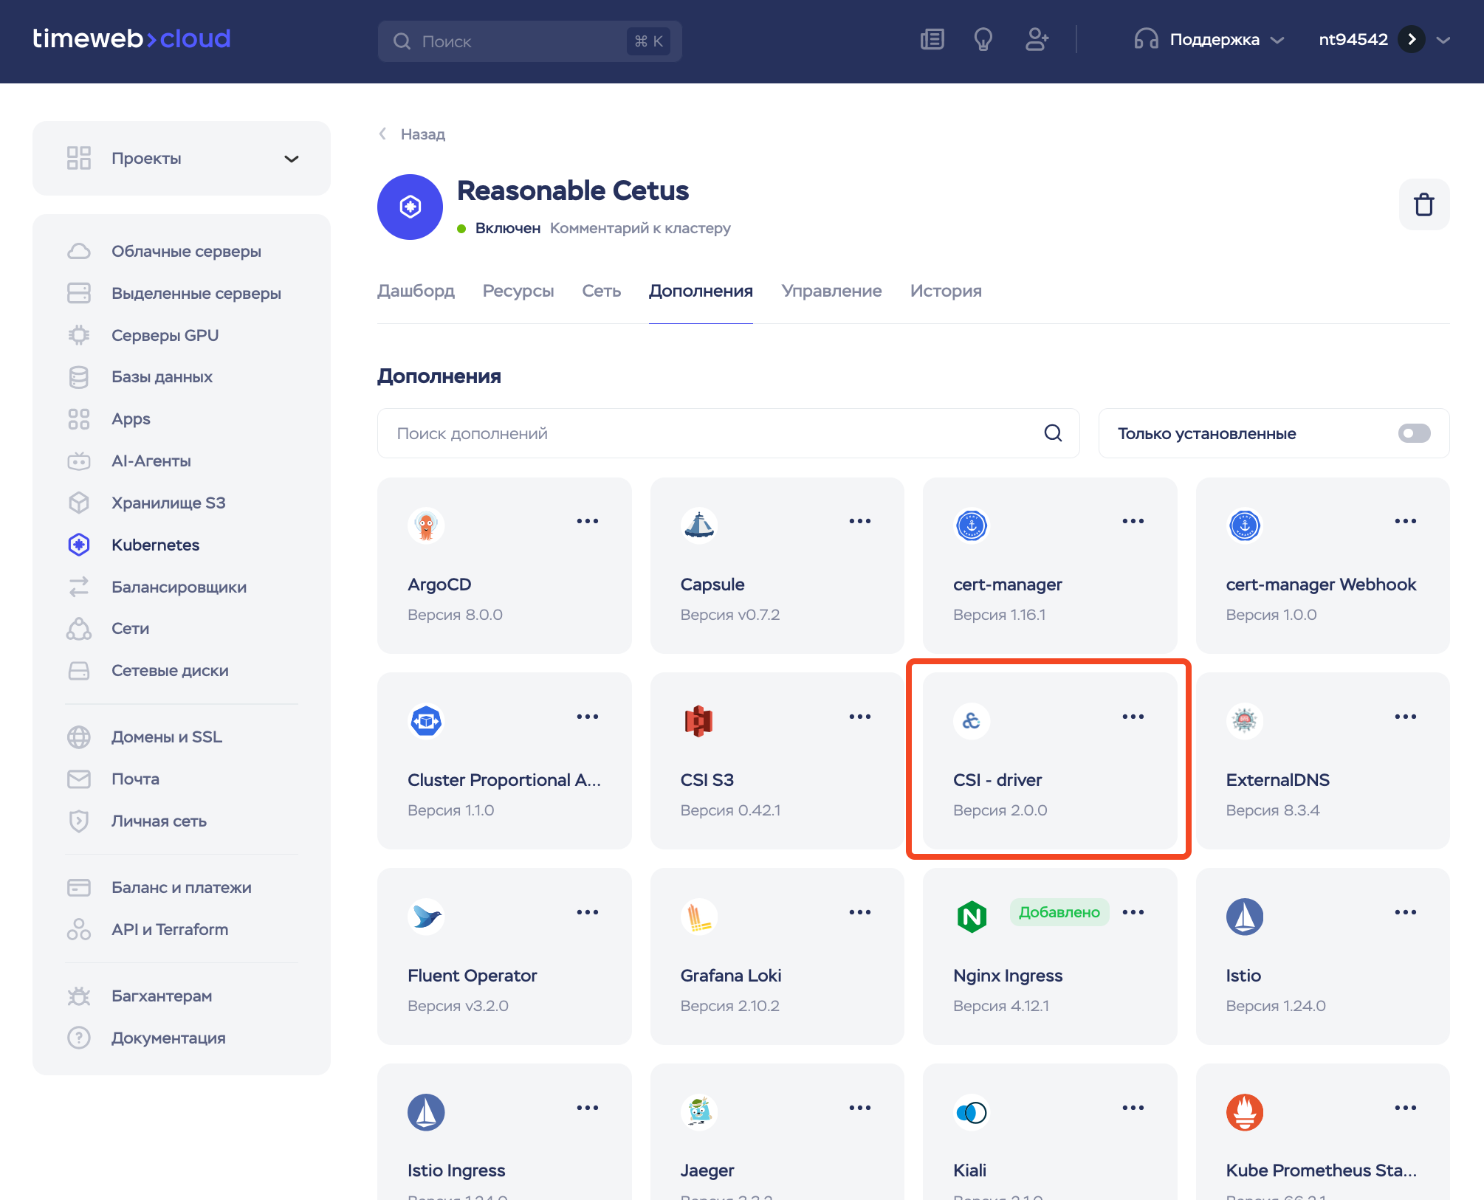Open ArgoCD three-dot menu
The image size is (1484, 1200).
588,521
